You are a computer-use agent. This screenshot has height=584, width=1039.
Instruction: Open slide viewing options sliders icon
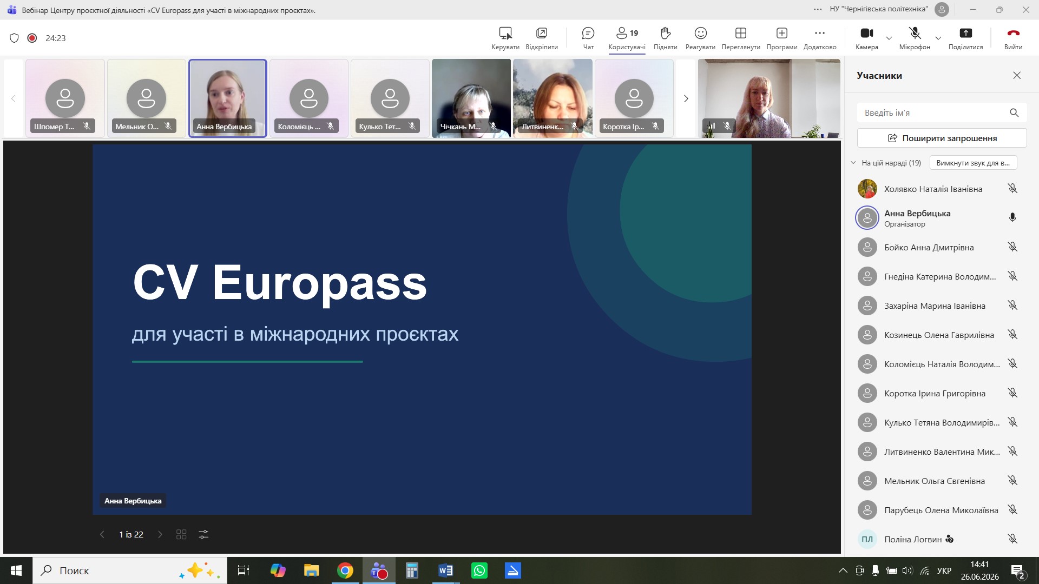point(203,534)
